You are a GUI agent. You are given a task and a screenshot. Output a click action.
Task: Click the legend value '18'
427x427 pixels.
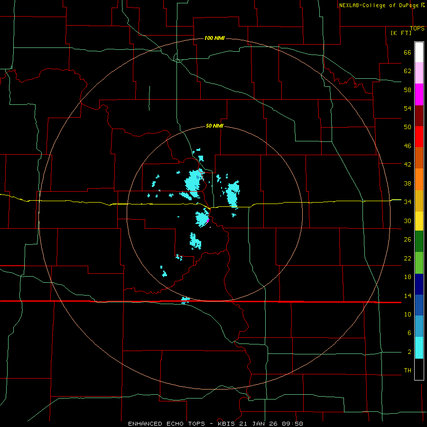coord(408,277)
